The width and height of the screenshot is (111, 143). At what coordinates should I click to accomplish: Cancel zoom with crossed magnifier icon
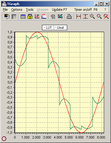coord(106,16)
